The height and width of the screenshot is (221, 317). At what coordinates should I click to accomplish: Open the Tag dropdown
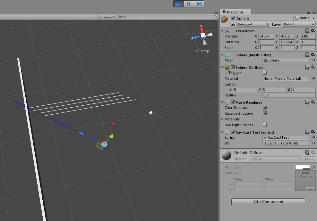[x=253, y=24]
